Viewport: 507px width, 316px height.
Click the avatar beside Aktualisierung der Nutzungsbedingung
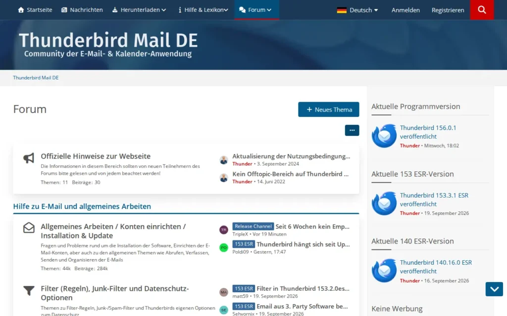[x=224, y=159]
